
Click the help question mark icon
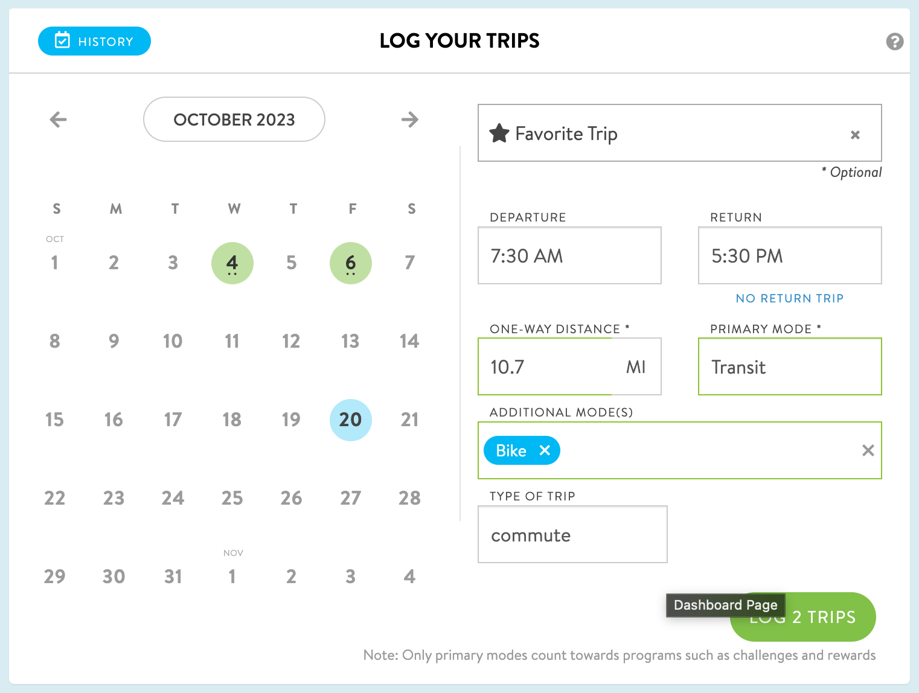[894, 42]
